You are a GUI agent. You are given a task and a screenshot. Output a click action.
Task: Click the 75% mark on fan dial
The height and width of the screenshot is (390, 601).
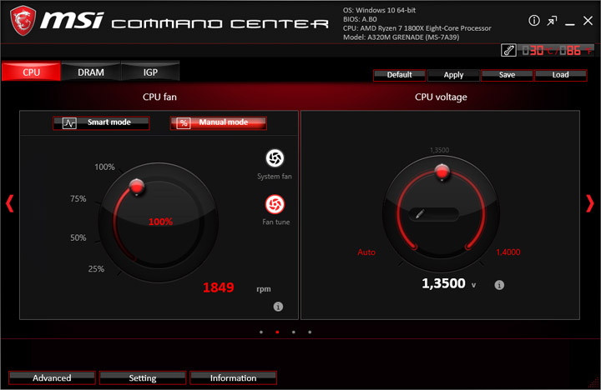(x=78, y=198)
